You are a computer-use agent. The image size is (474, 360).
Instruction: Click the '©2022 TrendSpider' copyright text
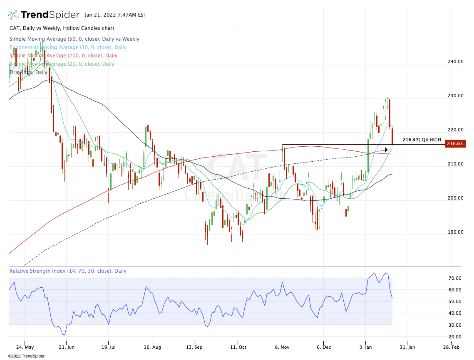pyautogui.click(x=26, y=356)
